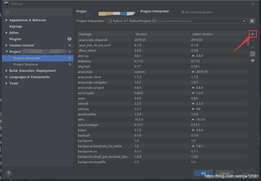261x181 pixels.
Task: Select the _ipyw_jlab_nb_ext_conf package row
Action: [162, 45]
